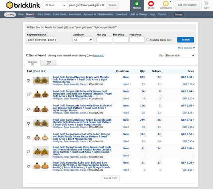Open the Condition dropdown
This screenshot has width=213, height=189.
83,40
